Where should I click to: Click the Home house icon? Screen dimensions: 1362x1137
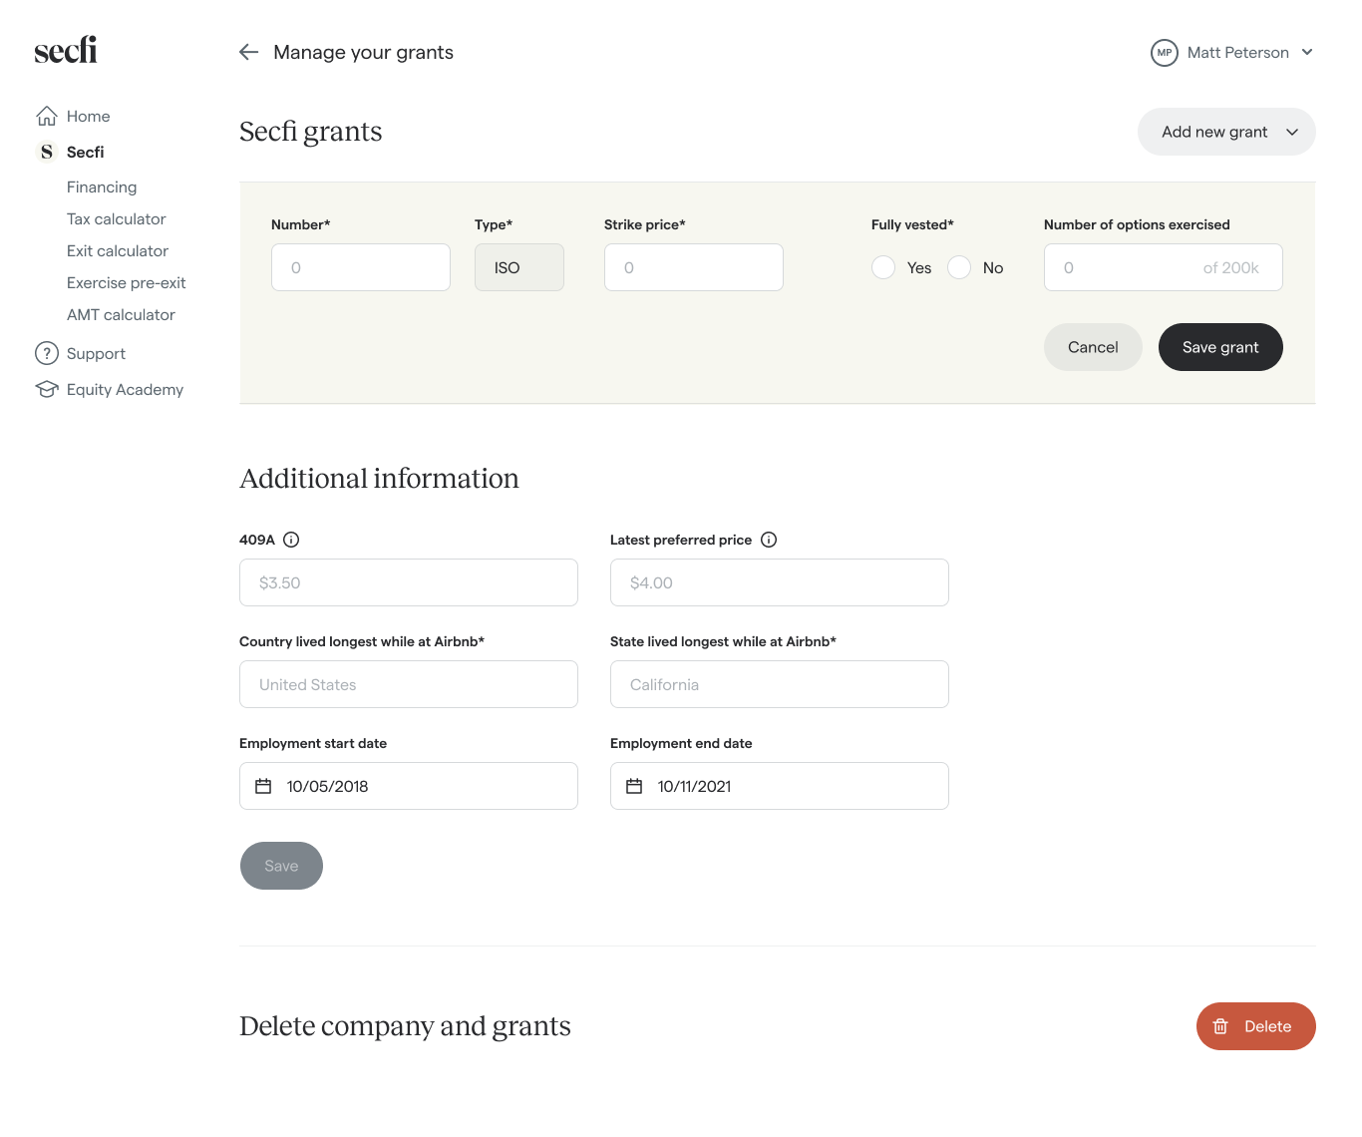click(x=47, y=117)
